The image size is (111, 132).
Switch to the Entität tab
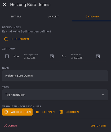16,17
